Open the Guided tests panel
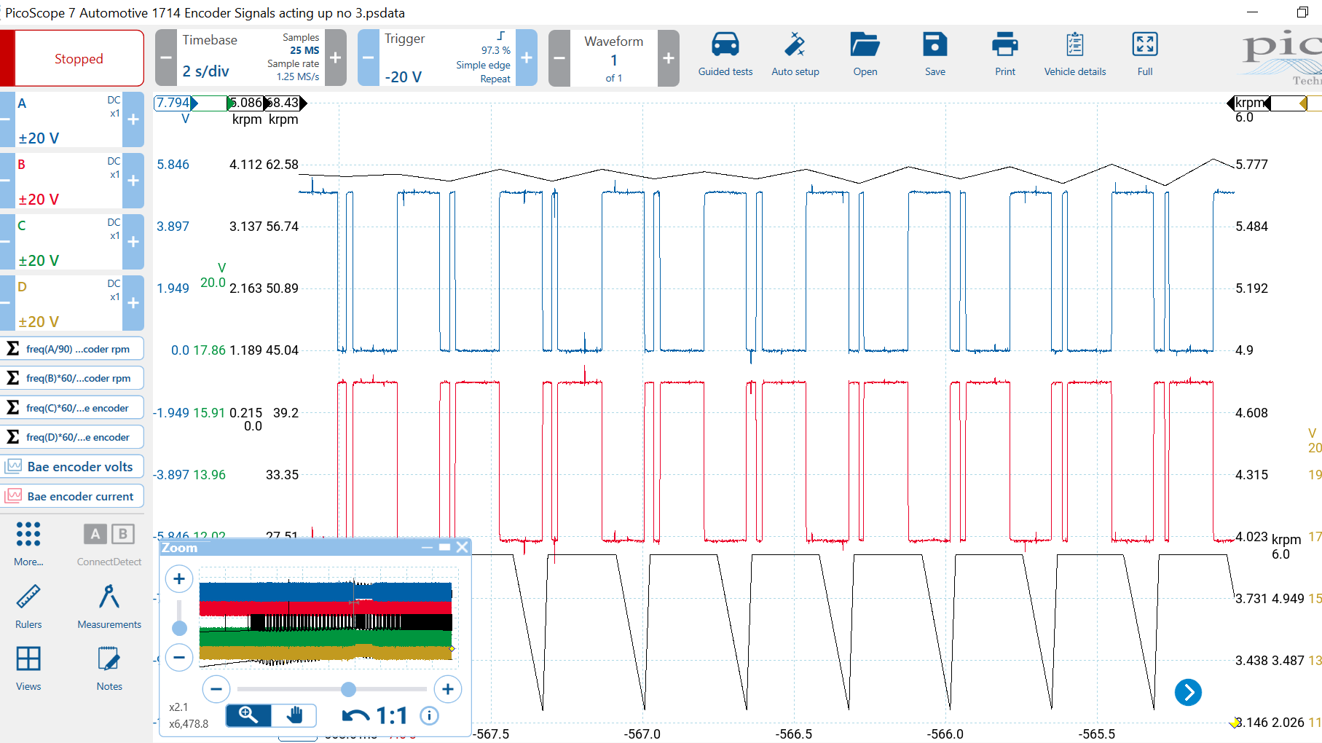 (725, 55)
